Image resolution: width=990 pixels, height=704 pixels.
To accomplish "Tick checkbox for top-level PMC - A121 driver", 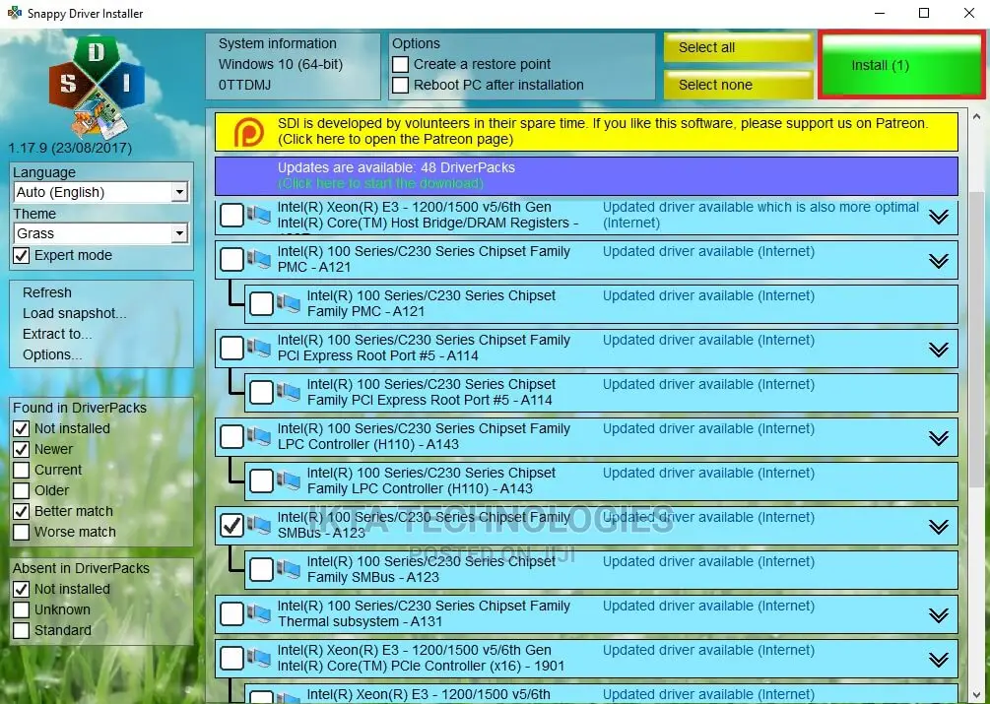I will coord(231,259).
